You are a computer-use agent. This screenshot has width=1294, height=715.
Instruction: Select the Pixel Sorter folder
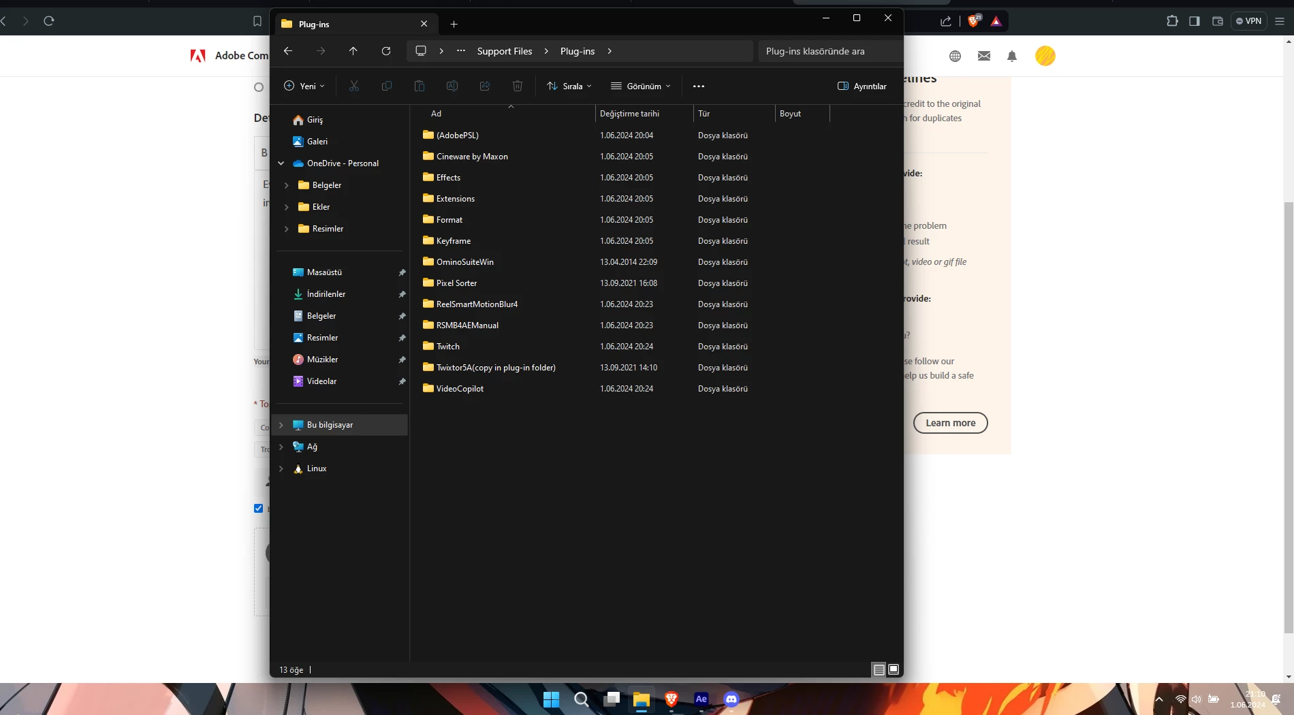coord(456,283)
